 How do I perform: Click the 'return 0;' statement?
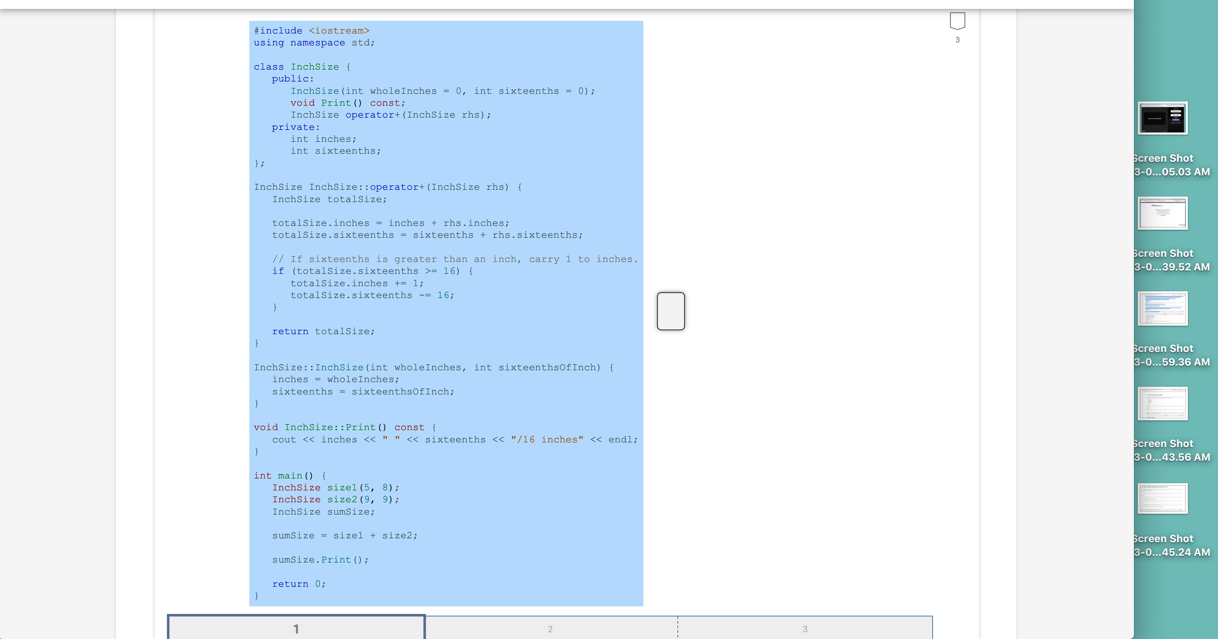pyautogui.click(x=299, y=584)
